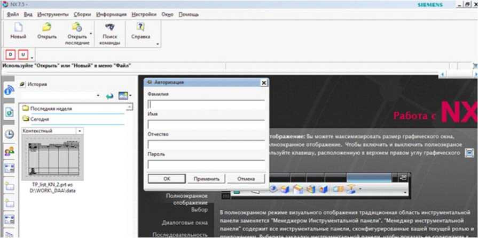Select Полноэкранное отображение help topic
478x238 pixels.
coord(187,199)
